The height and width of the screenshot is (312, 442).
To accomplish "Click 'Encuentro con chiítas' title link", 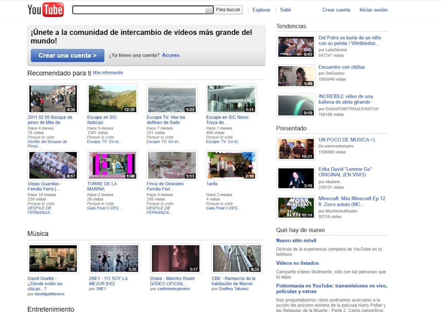I will 342,67.
